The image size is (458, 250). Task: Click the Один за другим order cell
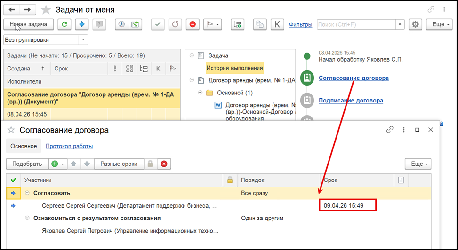pyautogui.click(x=262, y=218)
